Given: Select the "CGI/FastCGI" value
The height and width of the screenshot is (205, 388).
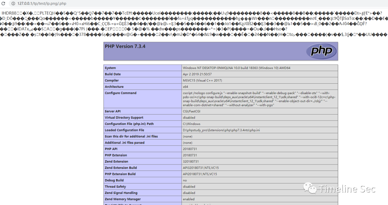Looking at the screenshot, I should coord(191,111).
